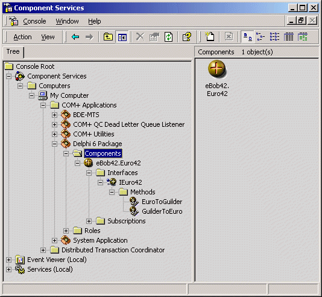Select the Methods folder label
This screenshot has width=322, height=297.
pyautogui.click(x=143, y=192)
